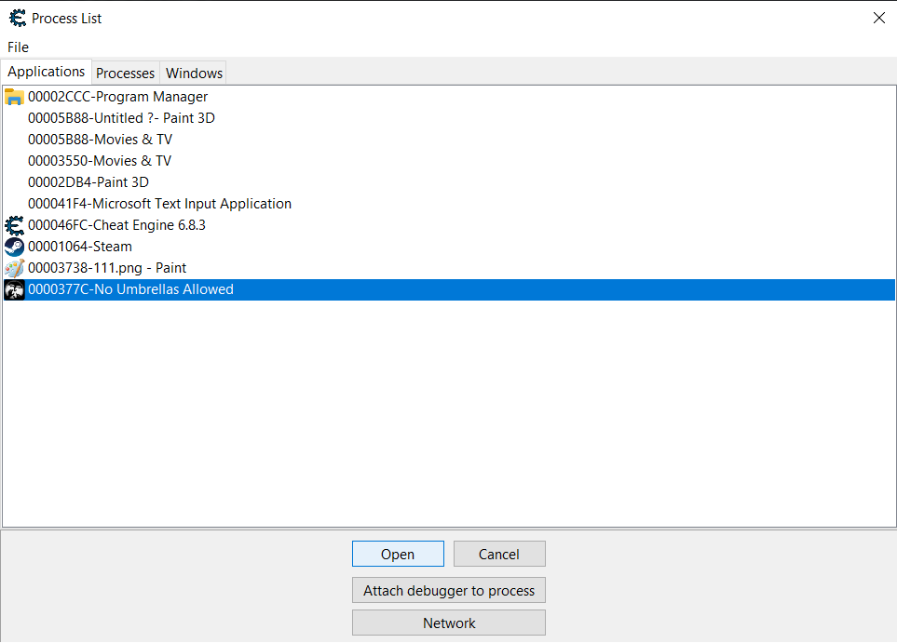
Task: Close the Process List window
Action: click(x=878, y=18)
